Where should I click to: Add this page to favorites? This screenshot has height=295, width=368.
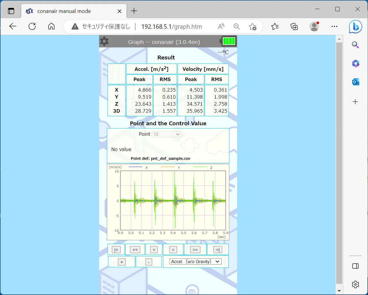pyautogui.click(x=253, y=27)
